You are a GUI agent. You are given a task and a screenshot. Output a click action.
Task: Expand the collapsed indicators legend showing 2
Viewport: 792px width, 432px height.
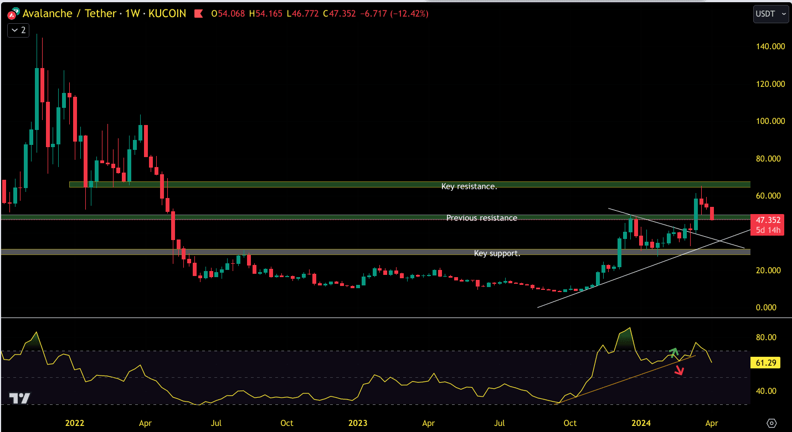tap(18, 30)
